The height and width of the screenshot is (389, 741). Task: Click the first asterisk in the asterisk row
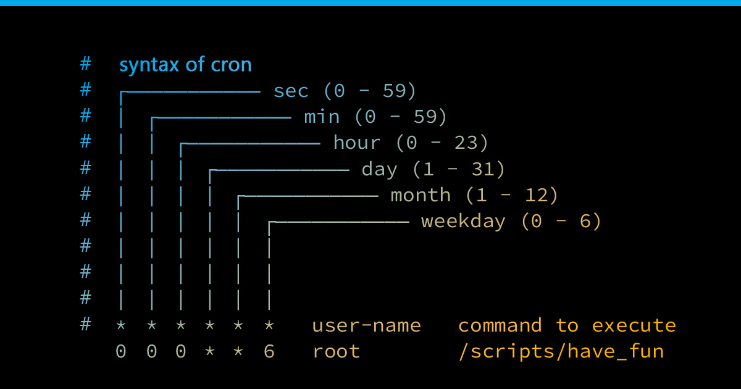coord(120,325)
